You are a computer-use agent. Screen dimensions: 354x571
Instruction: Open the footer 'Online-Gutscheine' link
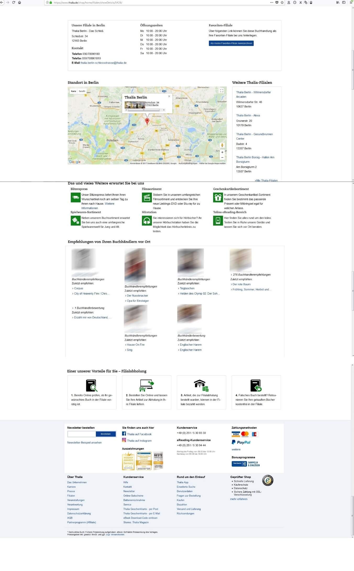133,496
